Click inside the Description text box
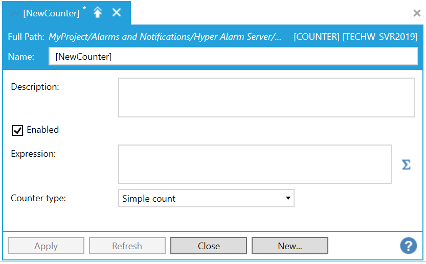This screenshot has height=264, width=426. [x=266, y=98]
